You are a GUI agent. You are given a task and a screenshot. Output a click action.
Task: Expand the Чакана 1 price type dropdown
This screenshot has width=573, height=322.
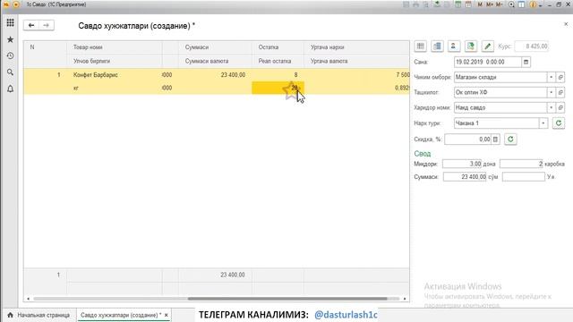[x=543, y=123]
